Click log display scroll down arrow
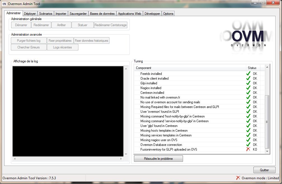Viewport: 282px width, 184px height. coord(126,154)
